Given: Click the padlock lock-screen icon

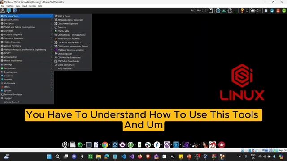Looking at the screenshot, I should click(x=266, y=11).
